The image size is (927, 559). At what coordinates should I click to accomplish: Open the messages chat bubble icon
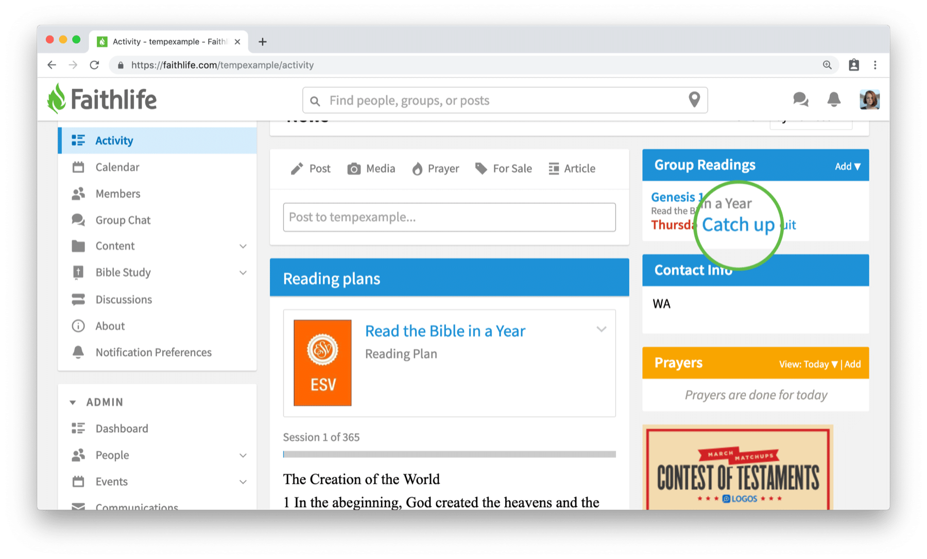[x=800, y=99]
